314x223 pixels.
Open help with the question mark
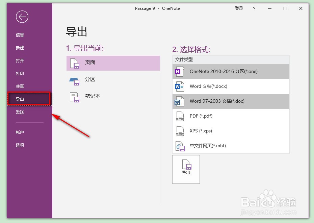(254, 8)
